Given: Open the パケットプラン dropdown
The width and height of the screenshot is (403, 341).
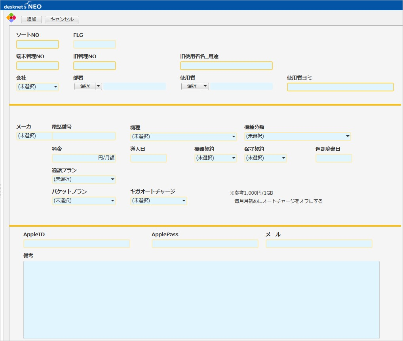Looking at the screenshot, I should (x=84, y=201).
